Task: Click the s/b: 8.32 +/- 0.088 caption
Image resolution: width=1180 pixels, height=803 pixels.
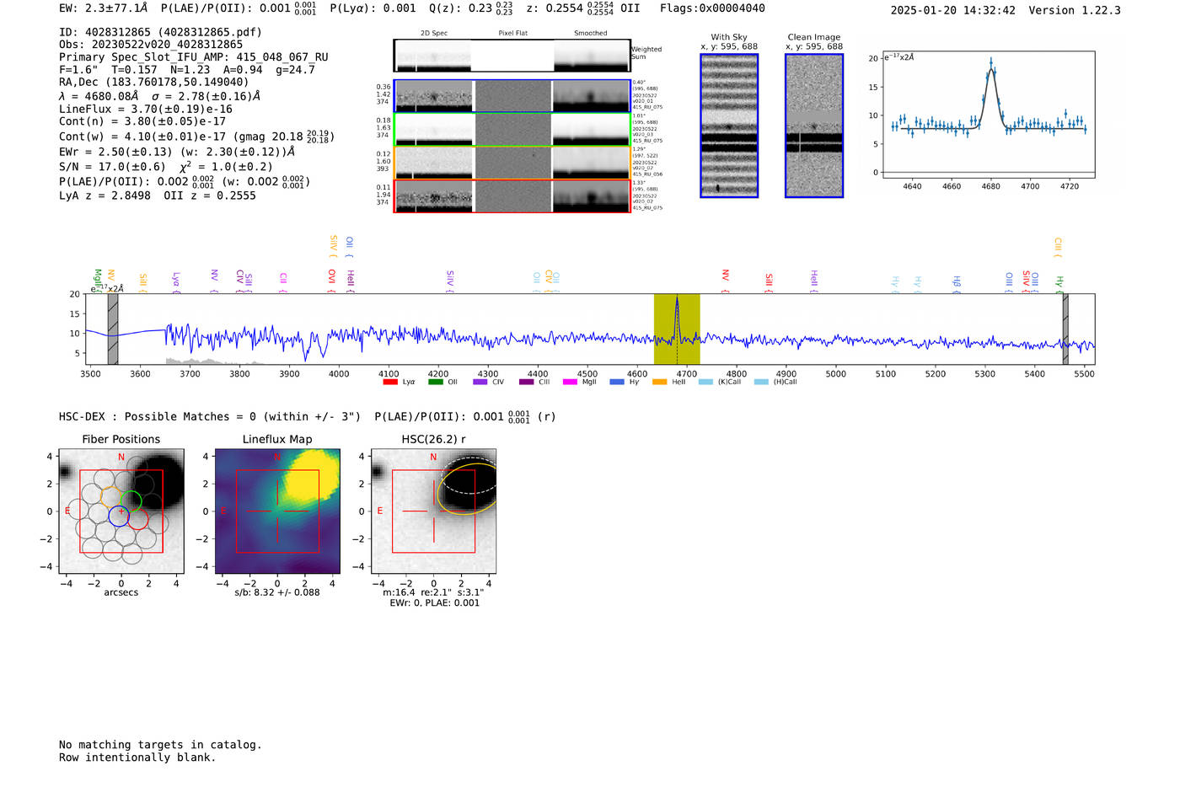Action: click(x=277, y=592)
